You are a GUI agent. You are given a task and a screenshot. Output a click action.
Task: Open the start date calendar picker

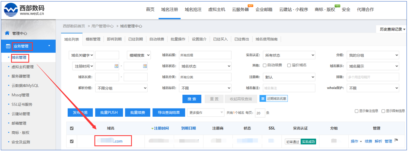click(x=117, y=66)
